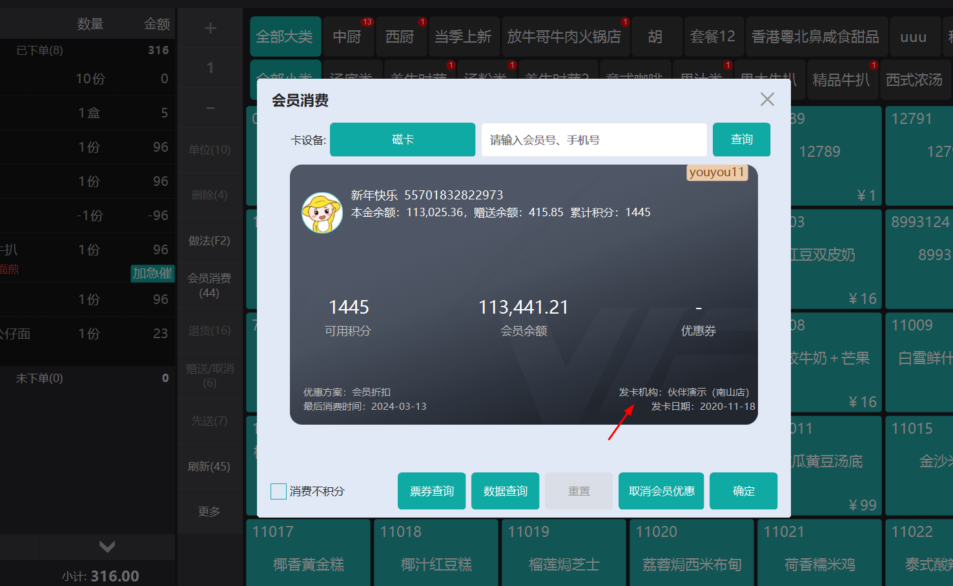Click 取消会员优惠 to cancel member discount

click(661, 490)
